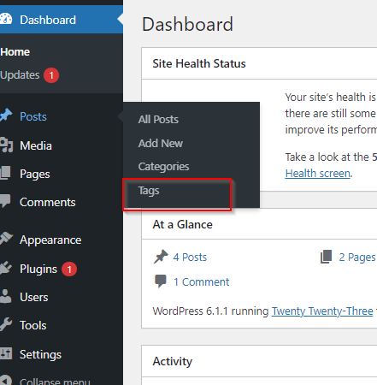The width and height of the screenshot is (377, 385).
Task: Go to Home under Dashboard
Action: click(x=15, y=52)
